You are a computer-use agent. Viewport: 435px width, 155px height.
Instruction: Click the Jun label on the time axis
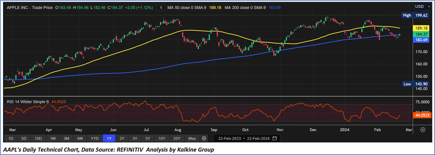tap(113, 130)
